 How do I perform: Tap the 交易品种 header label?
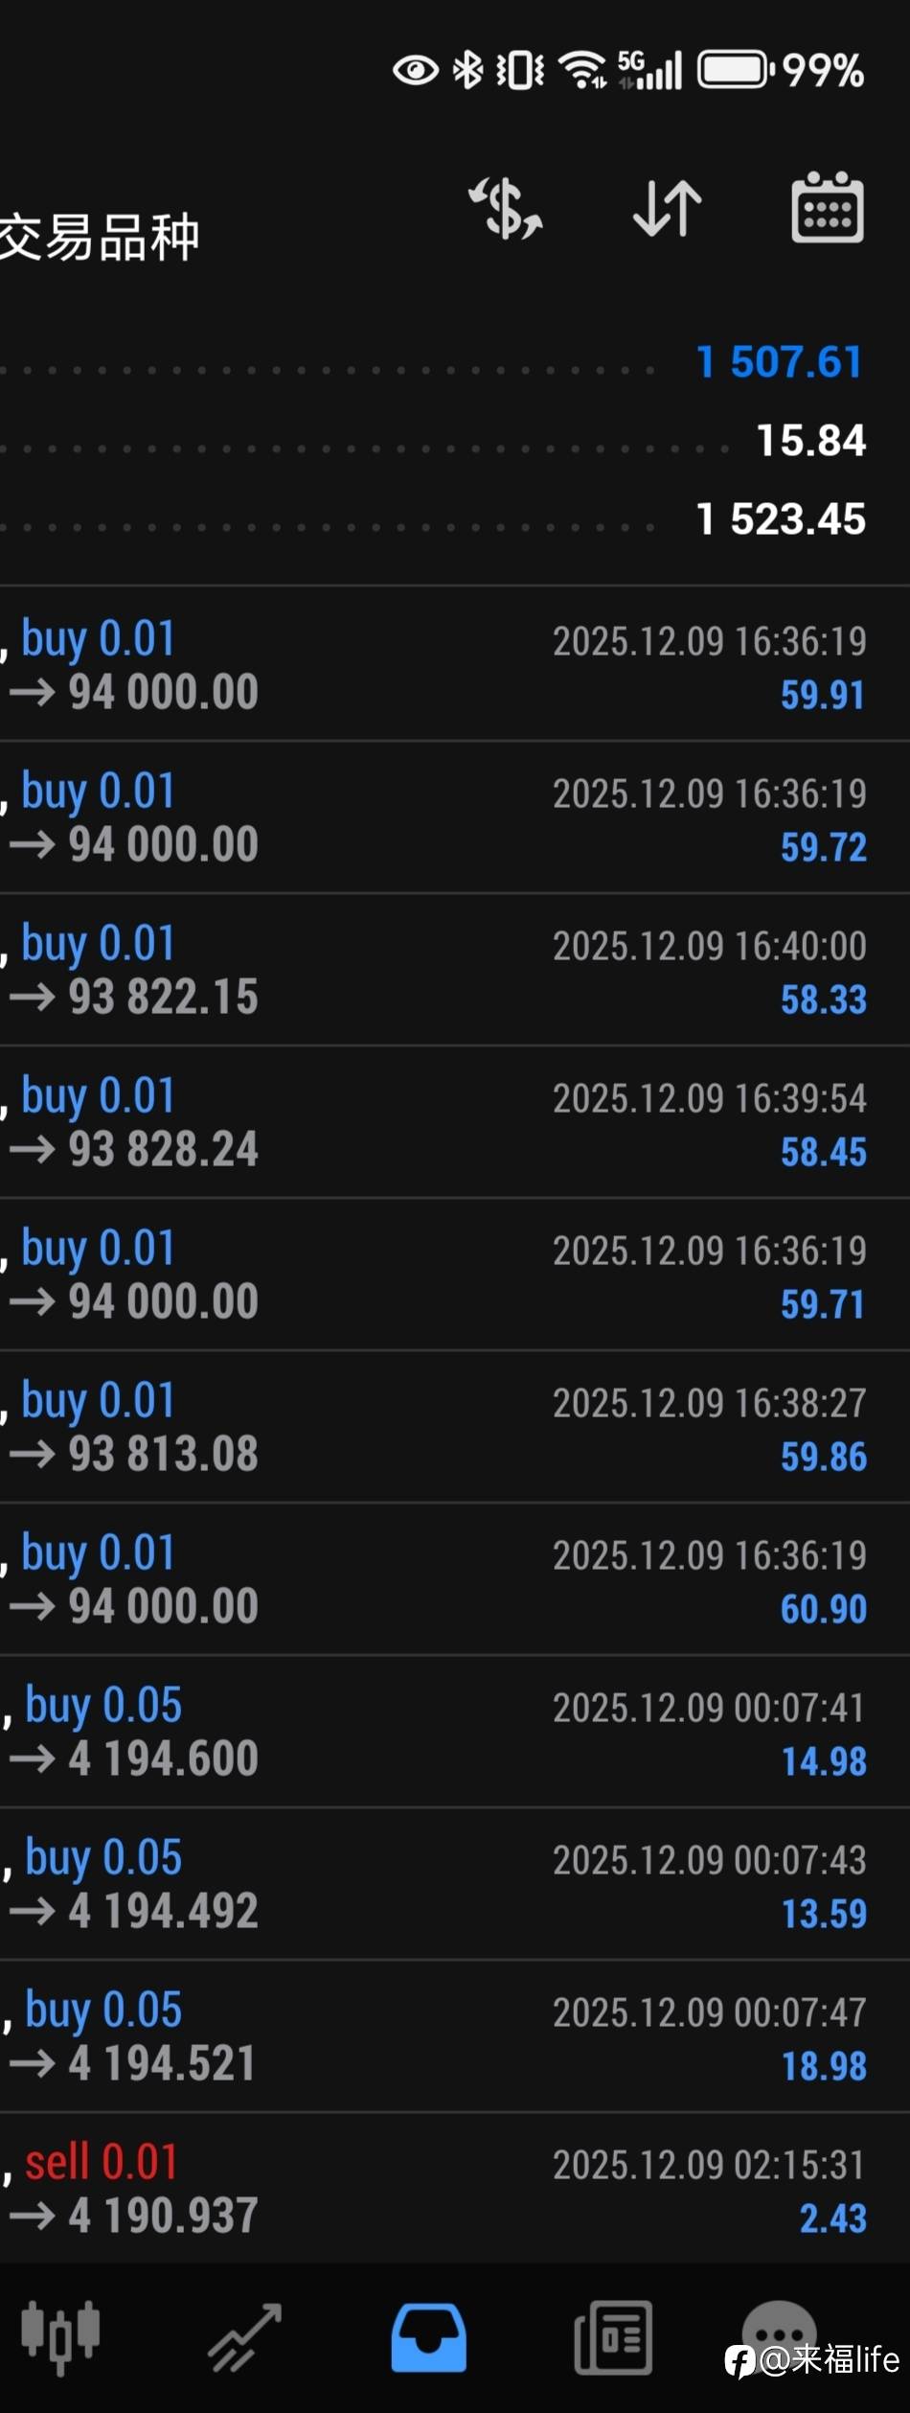pyautogui.click(x=100, y=237)
